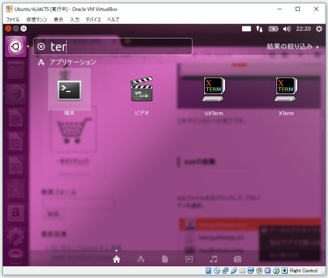Click VirtualBox video capture status icon
The width and height of the screenshot is (328, 278).
259,271
